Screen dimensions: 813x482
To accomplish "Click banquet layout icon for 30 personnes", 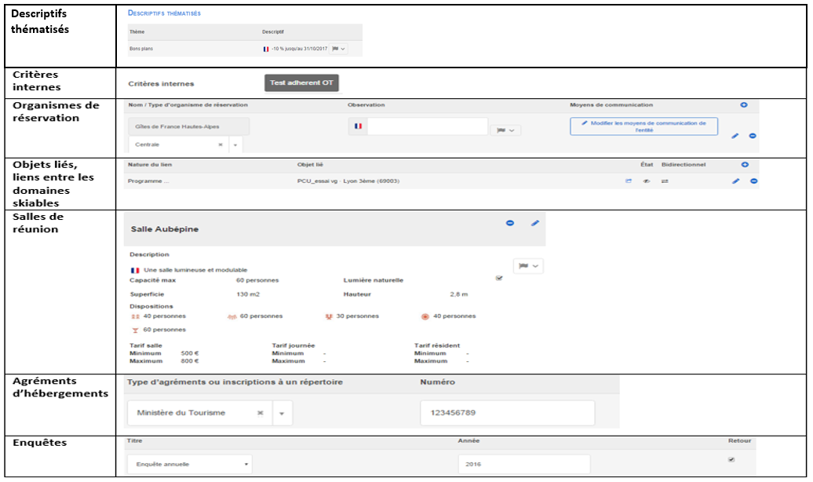I will (328, 316).
